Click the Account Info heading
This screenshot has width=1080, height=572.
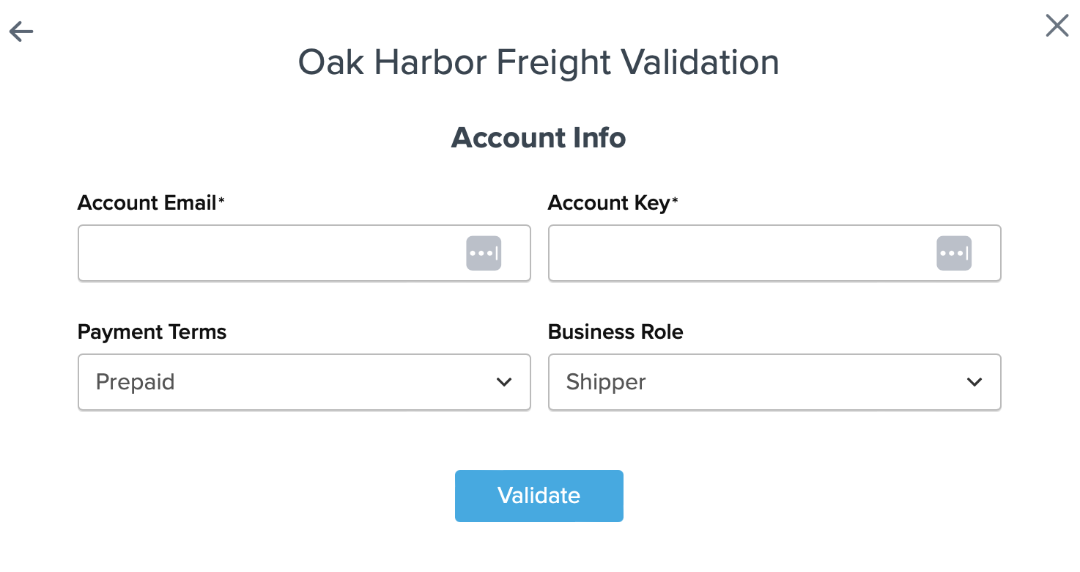(x=539, y=138)
